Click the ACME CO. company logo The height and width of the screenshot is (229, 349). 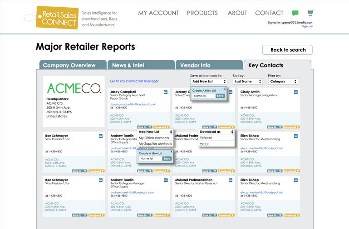[74, 88]
